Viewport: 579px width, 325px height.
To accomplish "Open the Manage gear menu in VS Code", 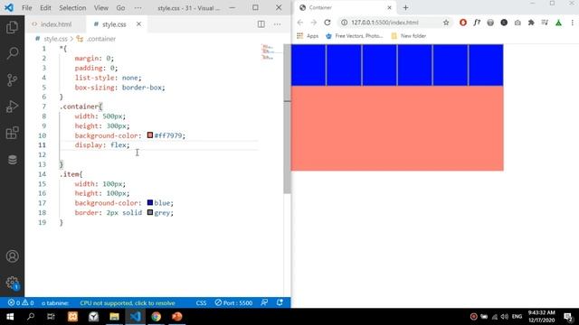I will click(x=12, y=283).
